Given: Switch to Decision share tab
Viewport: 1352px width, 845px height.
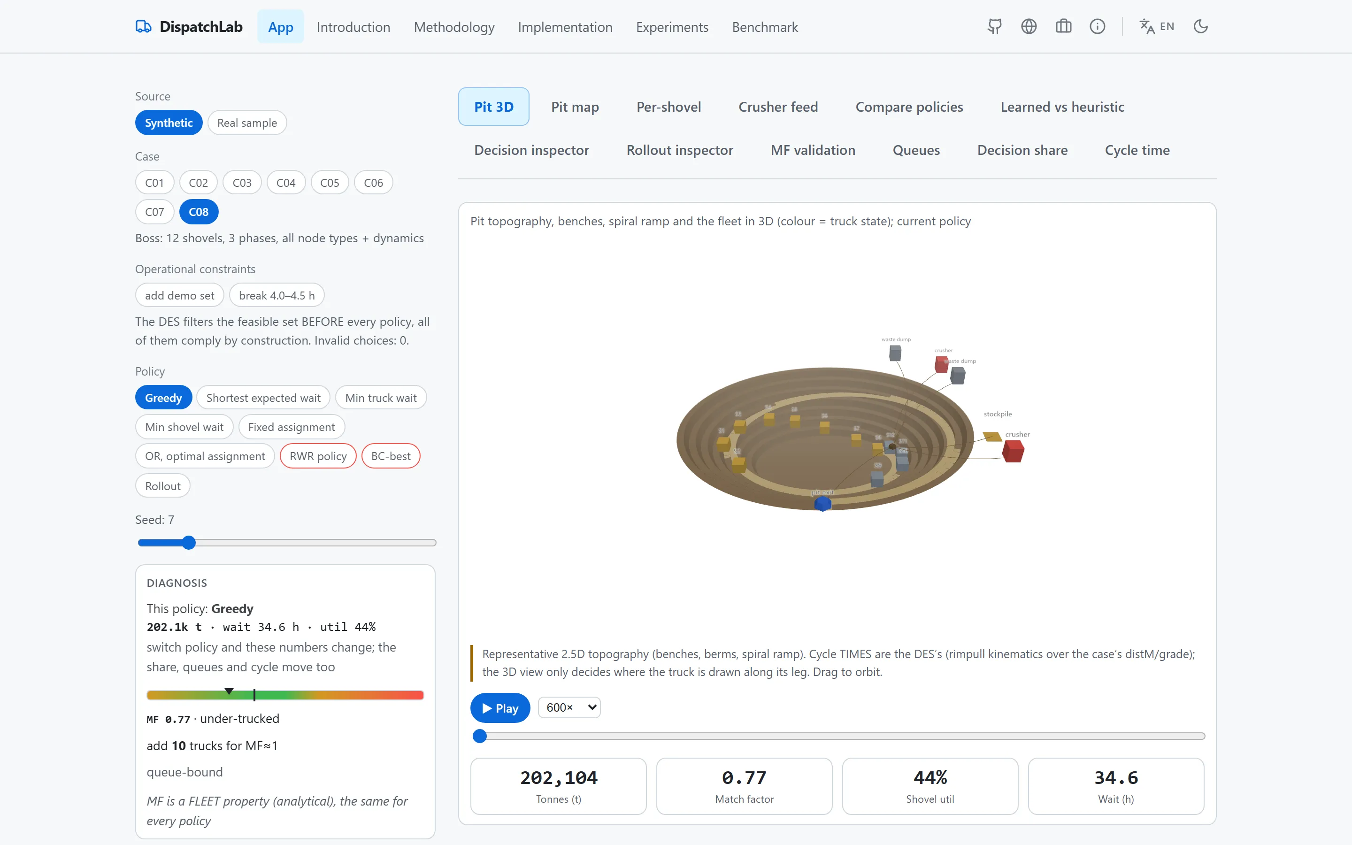Looking at the screenshot, I should pos(1022,150).
